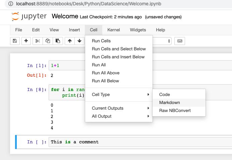Open the command palette keyboard icon
232x160 pixels.
(x=180, y=41)
